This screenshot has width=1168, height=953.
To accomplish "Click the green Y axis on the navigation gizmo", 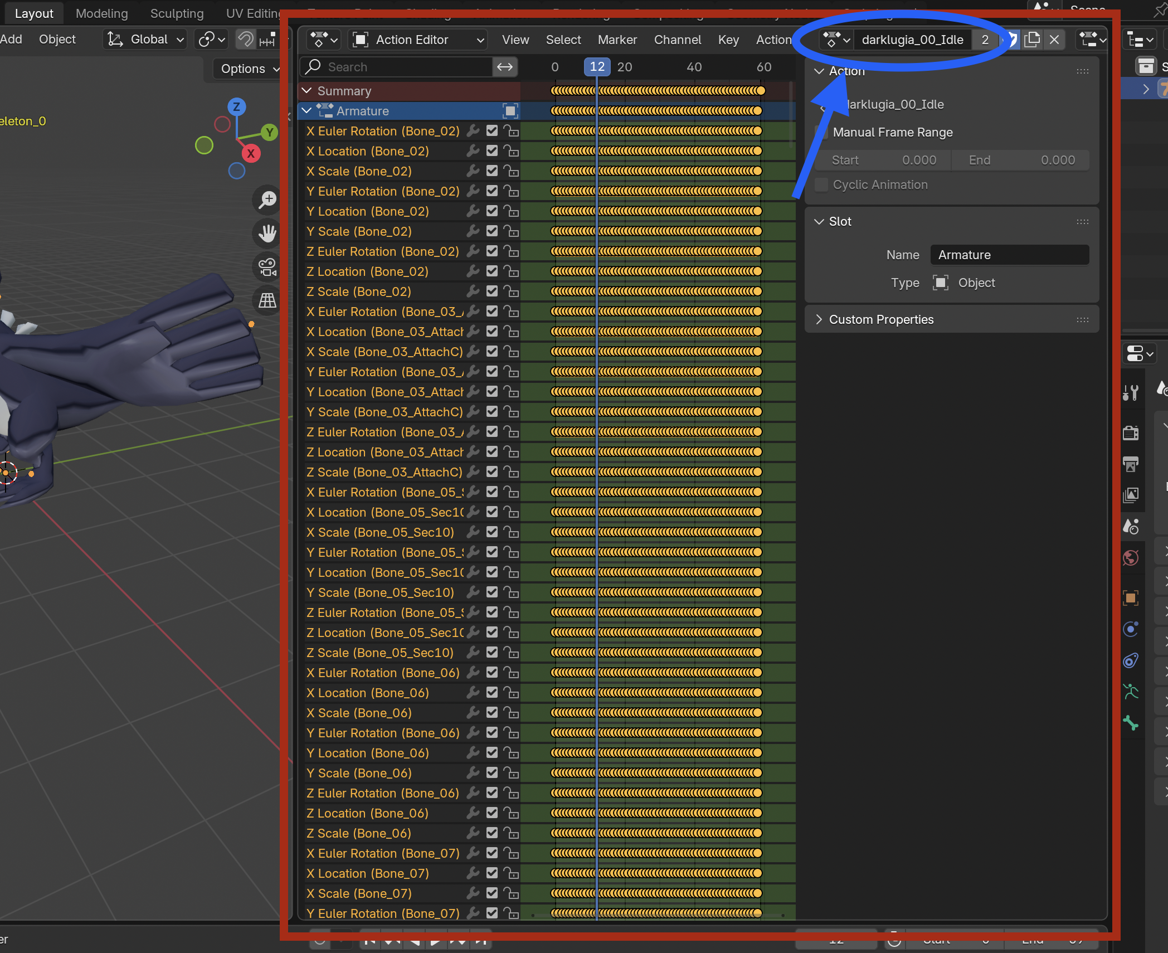I will [x=270, y=132].
